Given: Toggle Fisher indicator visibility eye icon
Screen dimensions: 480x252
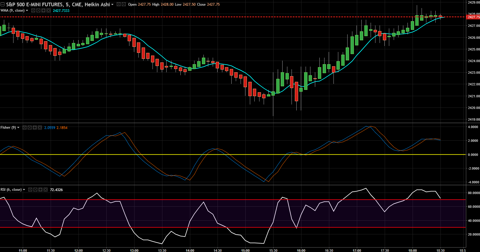Looking at the screenshot, I should 25,127.
